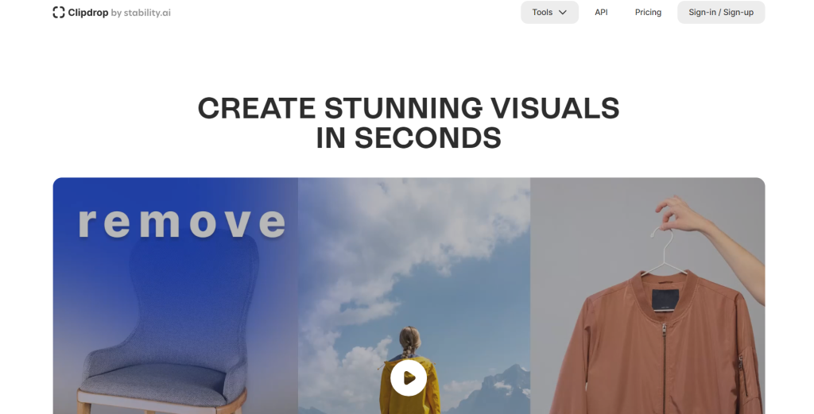Open the Pricing page
This screenshot has height=414, width=814.
click(x=648, y=13)
